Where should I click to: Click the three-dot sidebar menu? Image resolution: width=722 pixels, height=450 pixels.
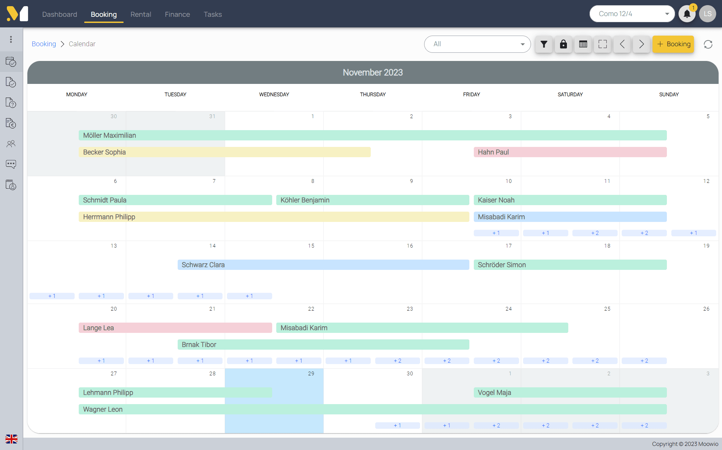tap(11, 39)
